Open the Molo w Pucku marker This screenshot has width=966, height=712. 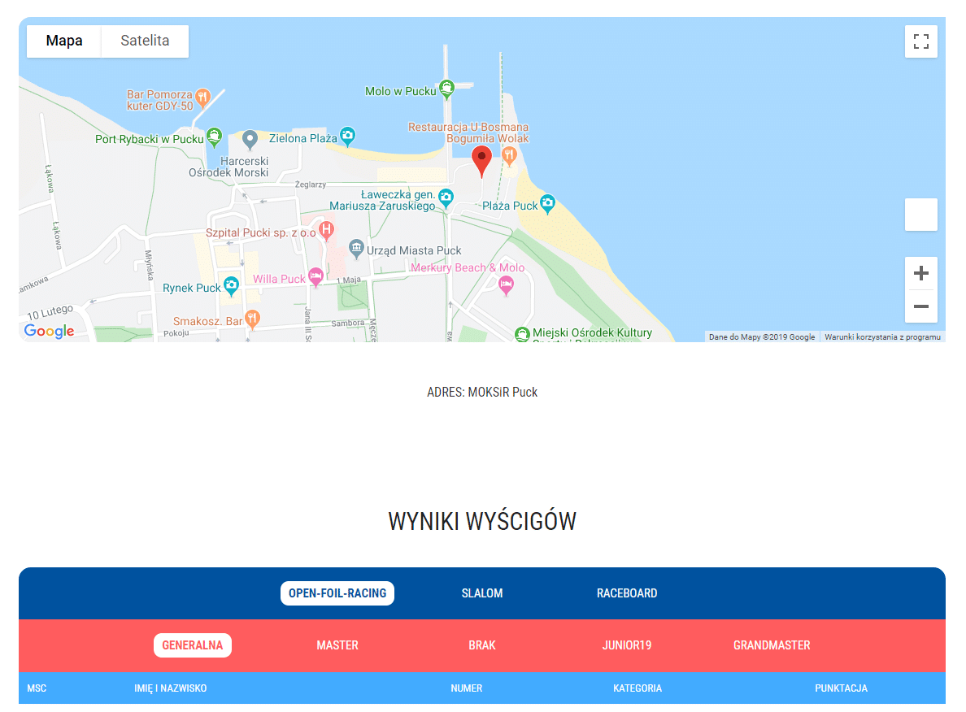tap(446, 89)
